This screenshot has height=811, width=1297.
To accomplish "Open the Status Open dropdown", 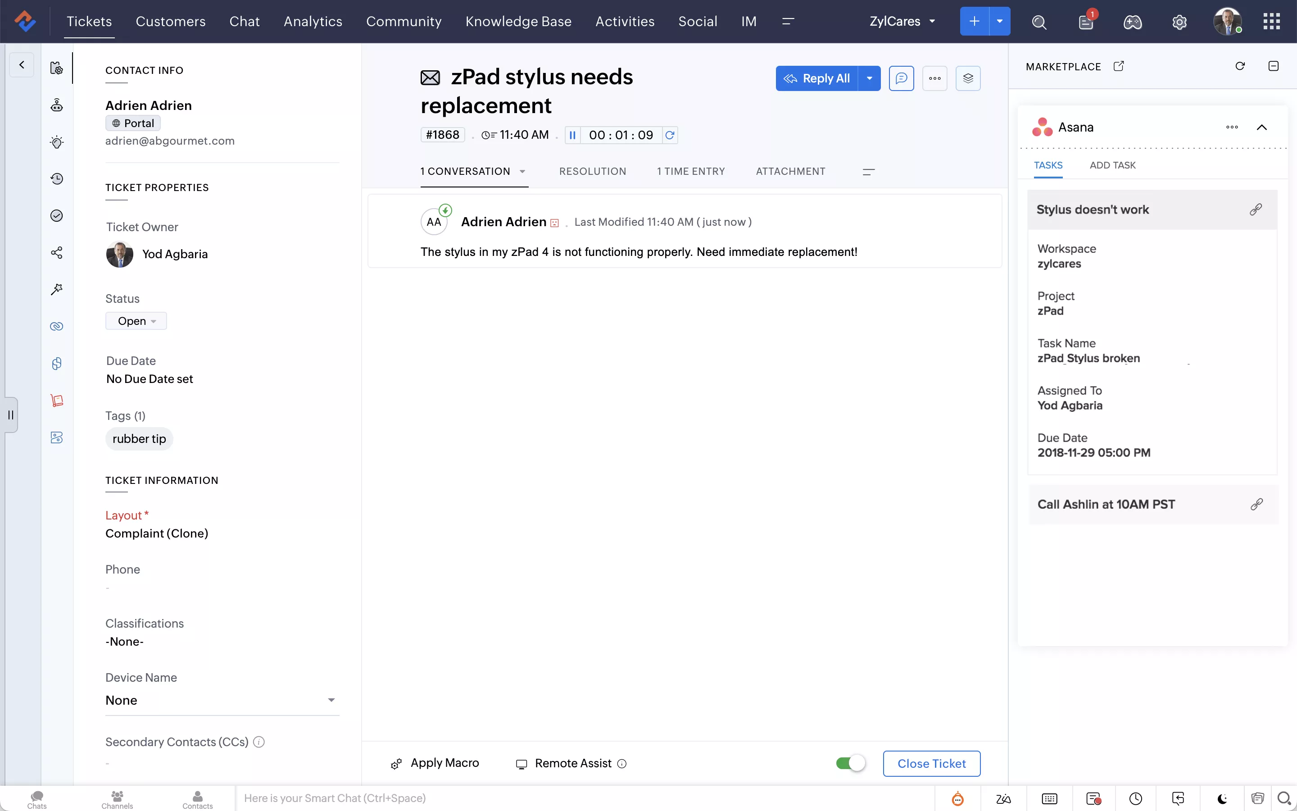I will point(136,321).
